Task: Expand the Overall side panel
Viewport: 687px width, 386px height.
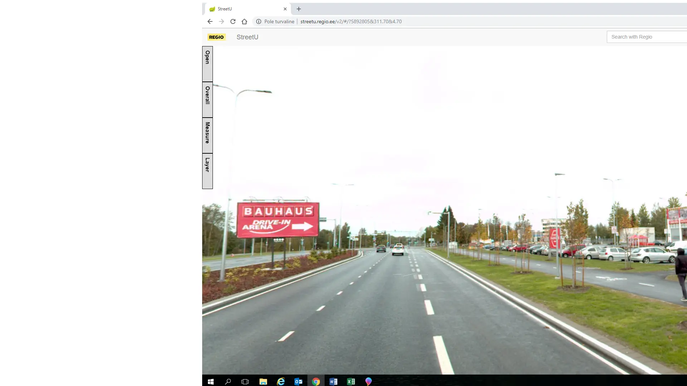Action: pos(208,100)
